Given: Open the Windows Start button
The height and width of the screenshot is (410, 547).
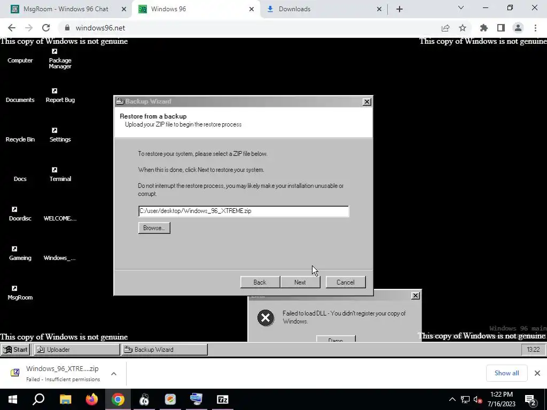Looking at the screenshot, I should click(13, 399).
